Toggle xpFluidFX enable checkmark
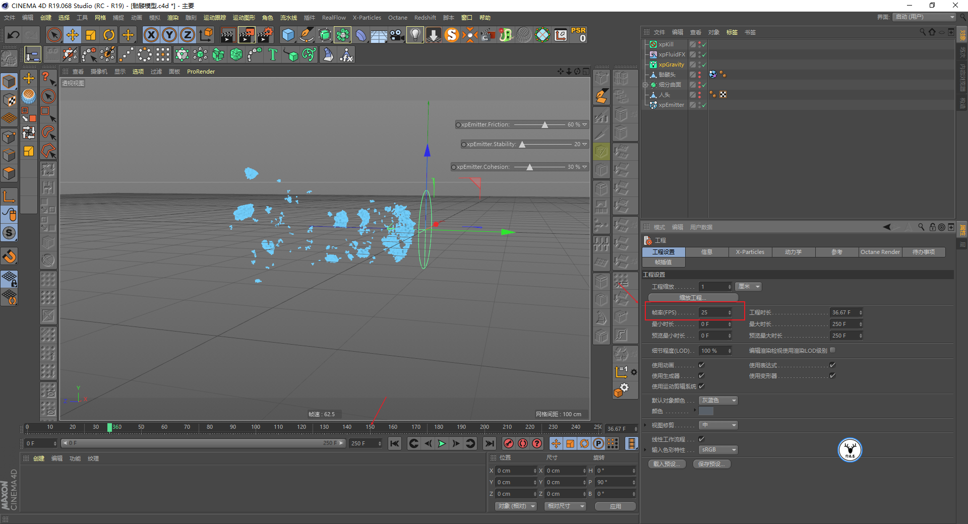 click(704, 54)
